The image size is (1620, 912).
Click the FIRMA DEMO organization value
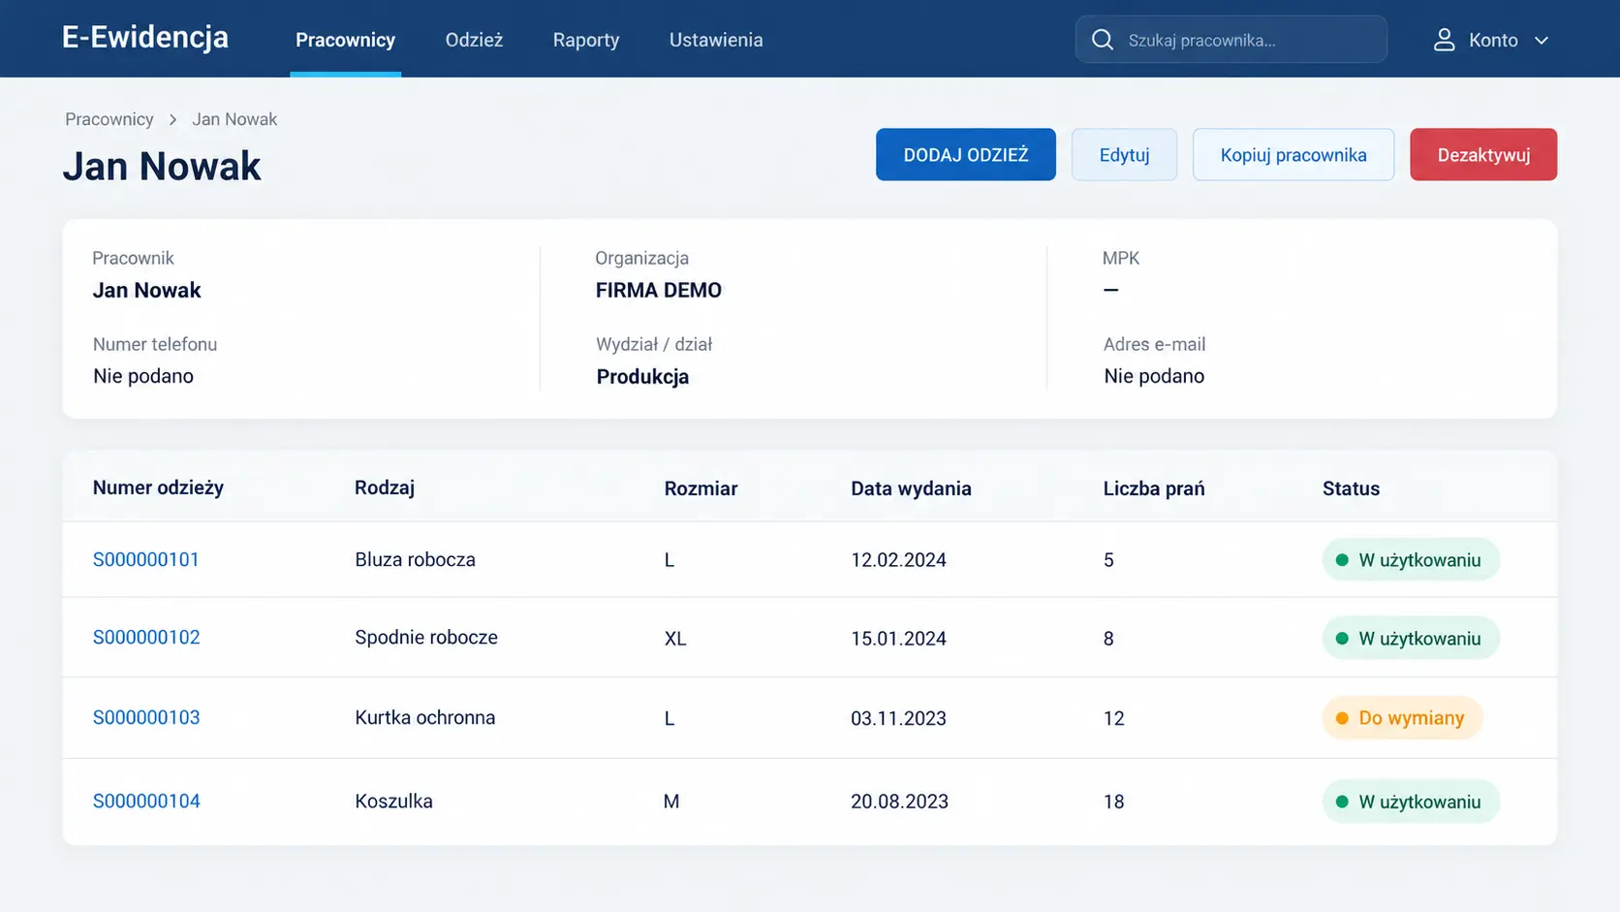coord(658,290)
